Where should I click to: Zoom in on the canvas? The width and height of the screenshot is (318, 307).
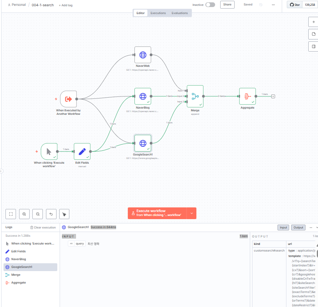click(x=24, y=214)
